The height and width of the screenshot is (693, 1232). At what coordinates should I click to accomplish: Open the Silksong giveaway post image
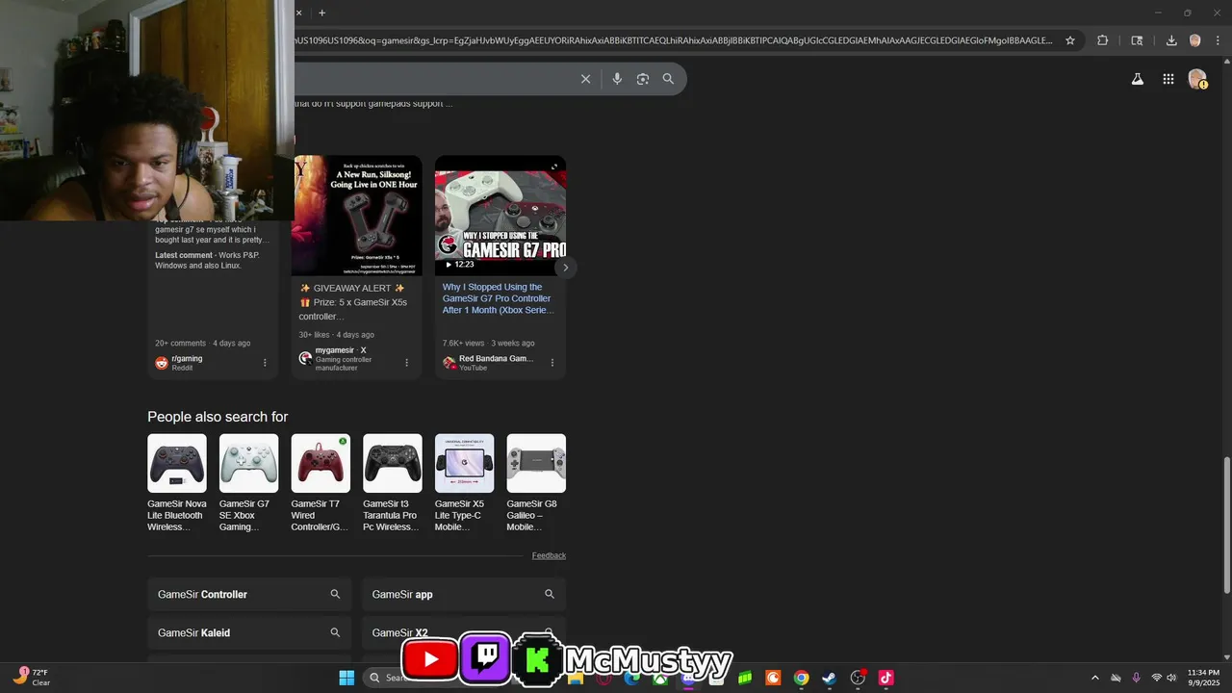(x=357, y=216)
